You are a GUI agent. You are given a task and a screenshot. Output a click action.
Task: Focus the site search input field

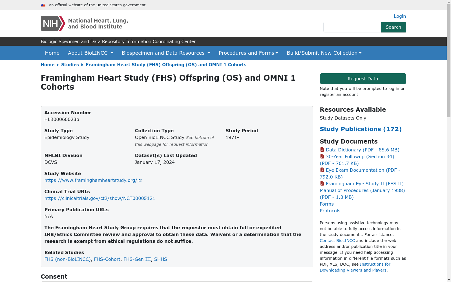(352, 27)
